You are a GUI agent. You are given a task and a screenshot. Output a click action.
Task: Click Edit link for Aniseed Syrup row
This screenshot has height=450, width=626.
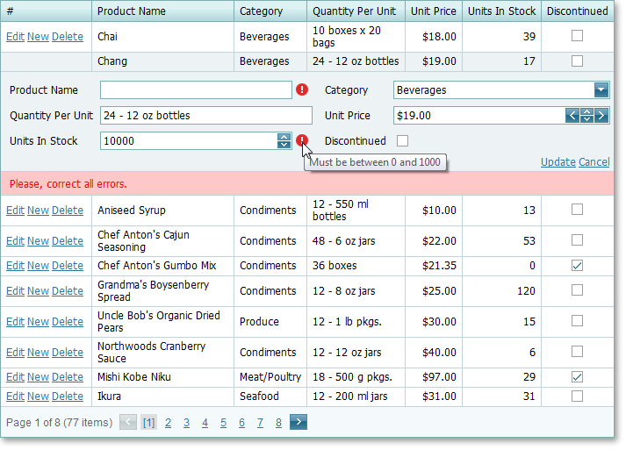[x=15, y=211]
